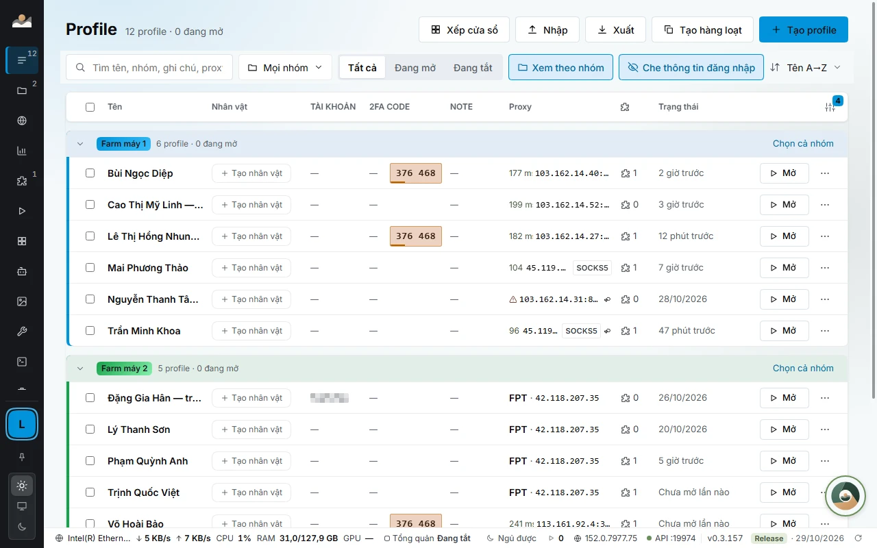Select the Đang tắt tab

pyautogui.click(x=473, y=67)
